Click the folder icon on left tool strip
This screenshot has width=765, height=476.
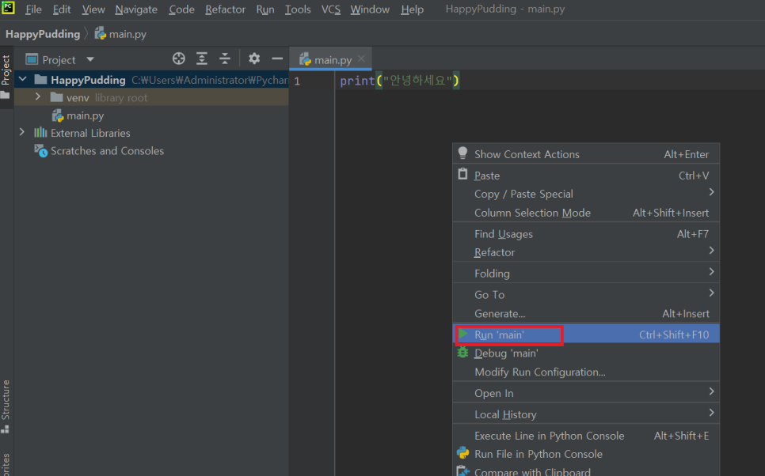6,95
